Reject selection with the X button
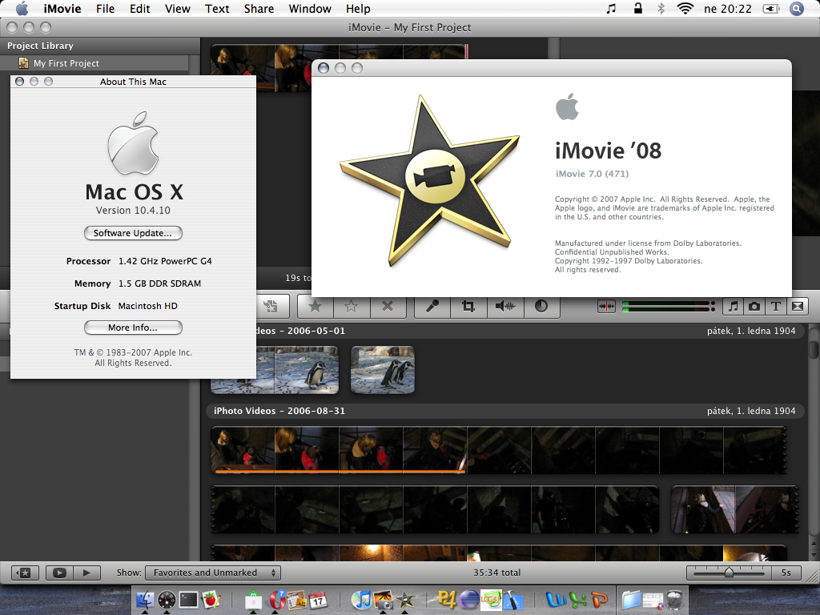The image size is (820, 615). click(388, 306)
